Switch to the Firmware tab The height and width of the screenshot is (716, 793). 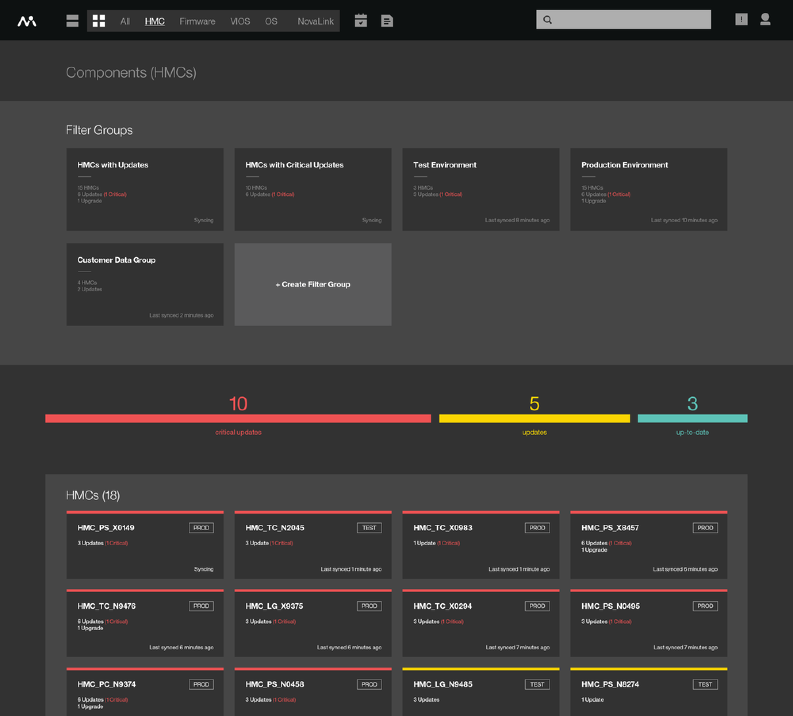click(197, 21)
